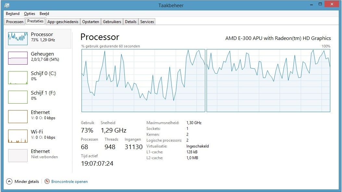Image resolution: width=342 pixels, height=192 pixels.
Task: Select the disconnected Ethernet adapter icon
Action: click(x=18, y=156)
